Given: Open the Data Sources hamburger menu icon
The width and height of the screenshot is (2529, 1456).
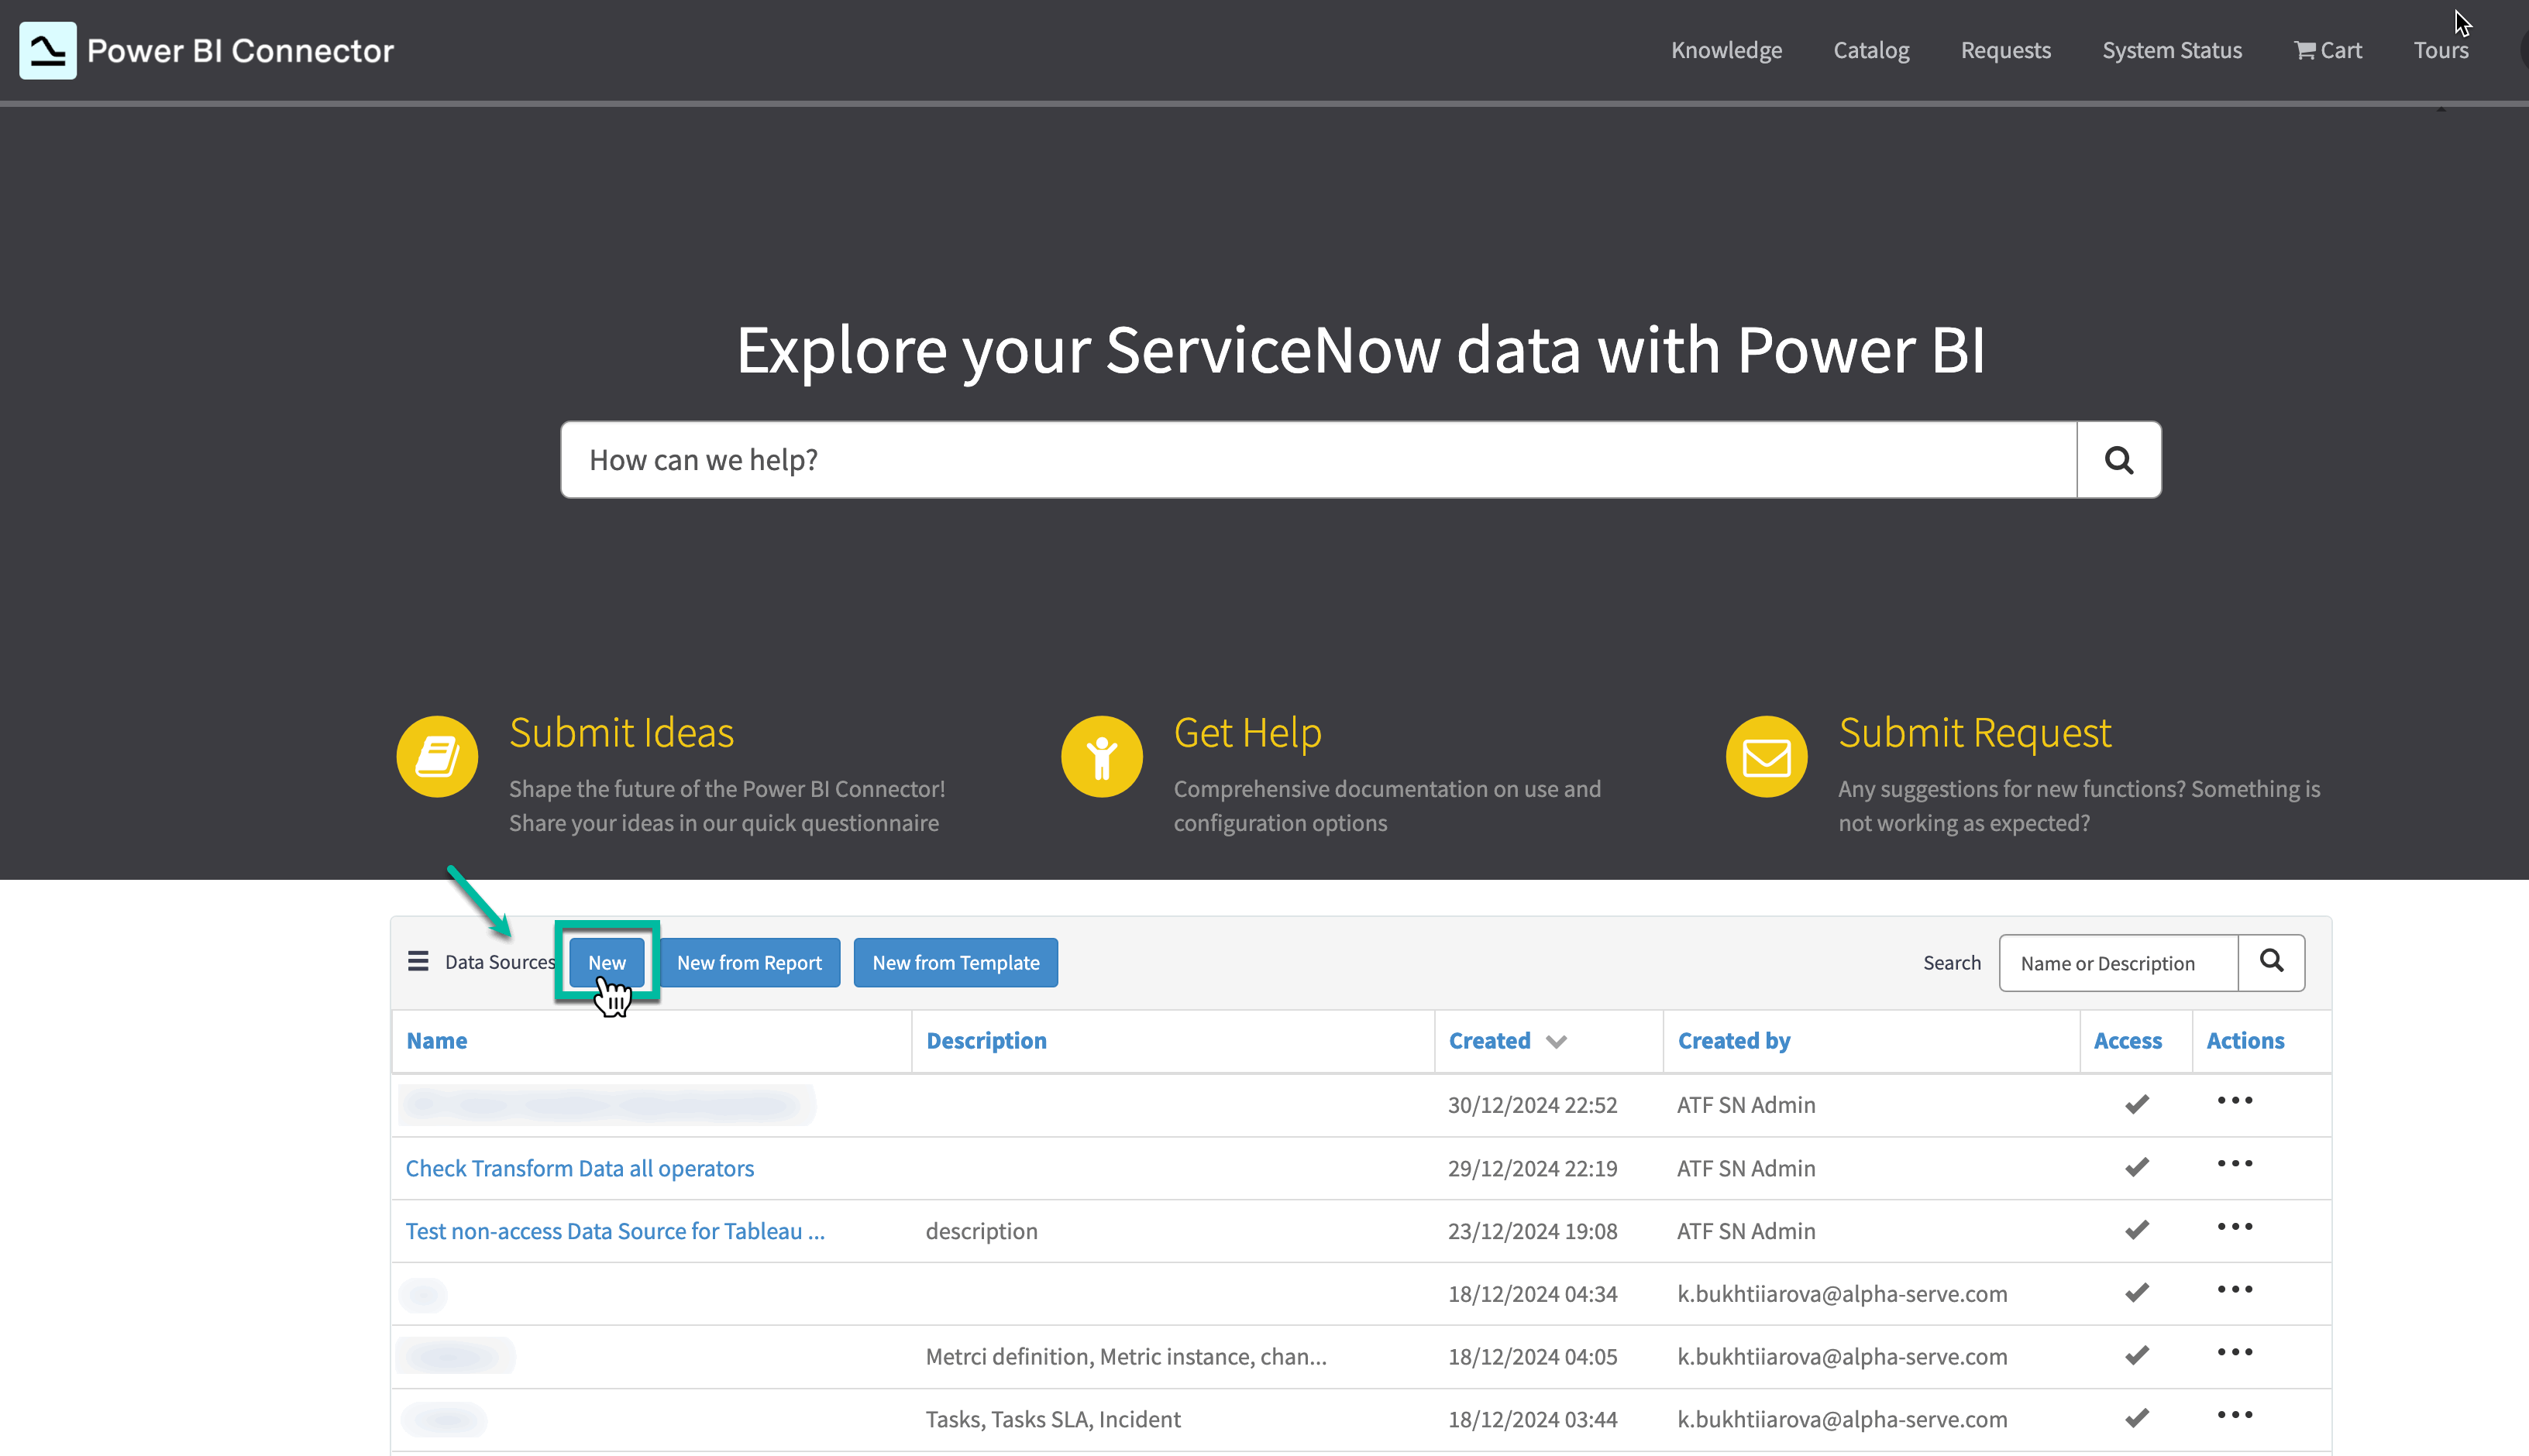Looking at the screenshot, I should tap(418, 962).
